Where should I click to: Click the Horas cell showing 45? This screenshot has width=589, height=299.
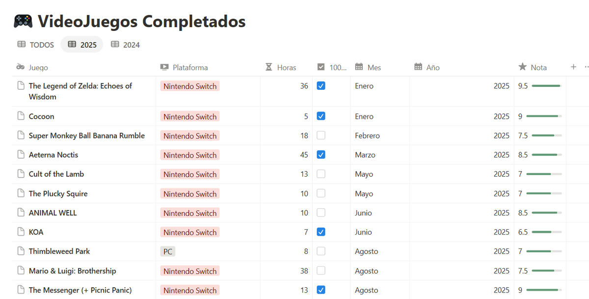tap(286, 155)
